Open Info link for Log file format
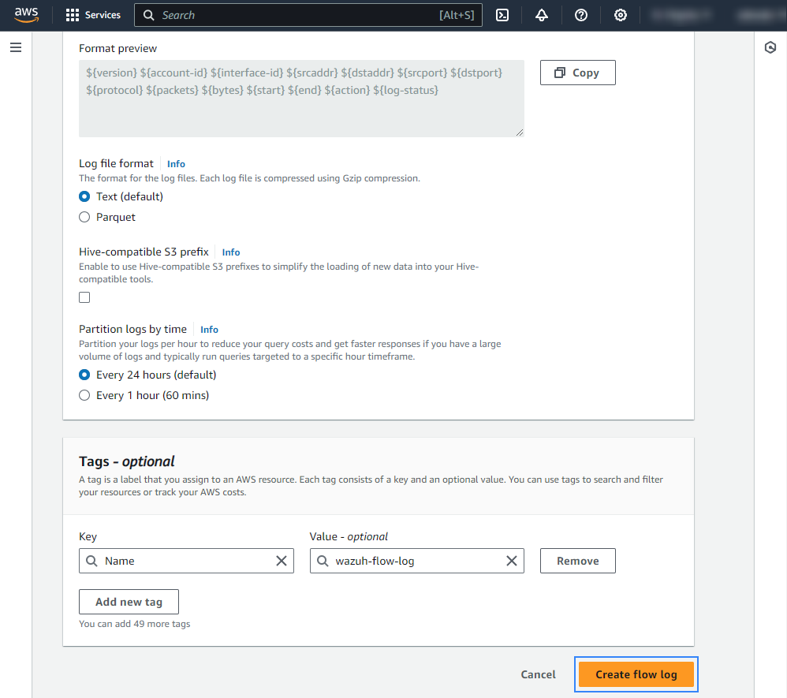Viewport: 787px width, 698px height. click(176, 164)
